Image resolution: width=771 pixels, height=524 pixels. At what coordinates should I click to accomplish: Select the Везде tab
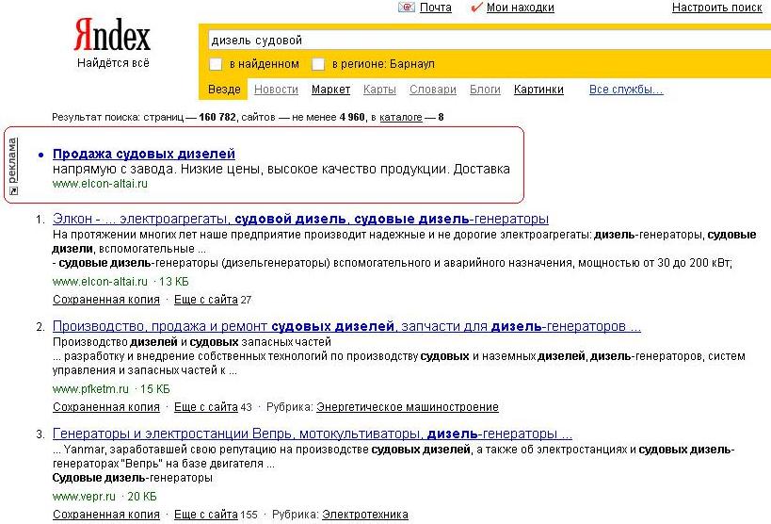(x=224, y=90)
